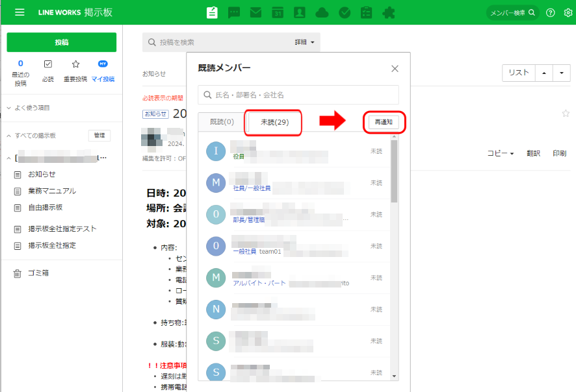Open the Mail envelope icon
This screenshot has height=392, width=576.
click(x=255, y=12)
